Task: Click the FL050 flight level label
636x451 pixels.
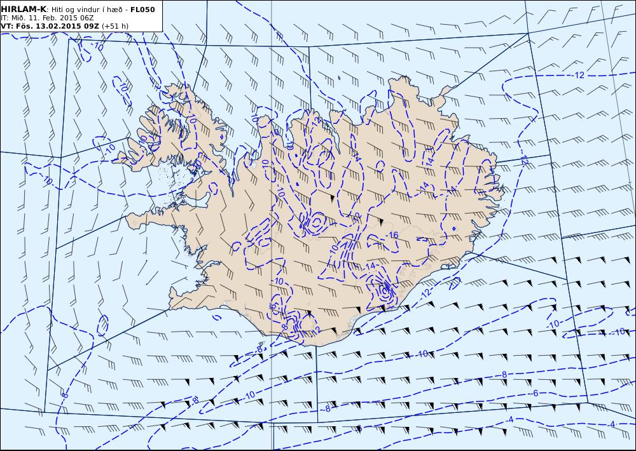Action: click(142, 10)
